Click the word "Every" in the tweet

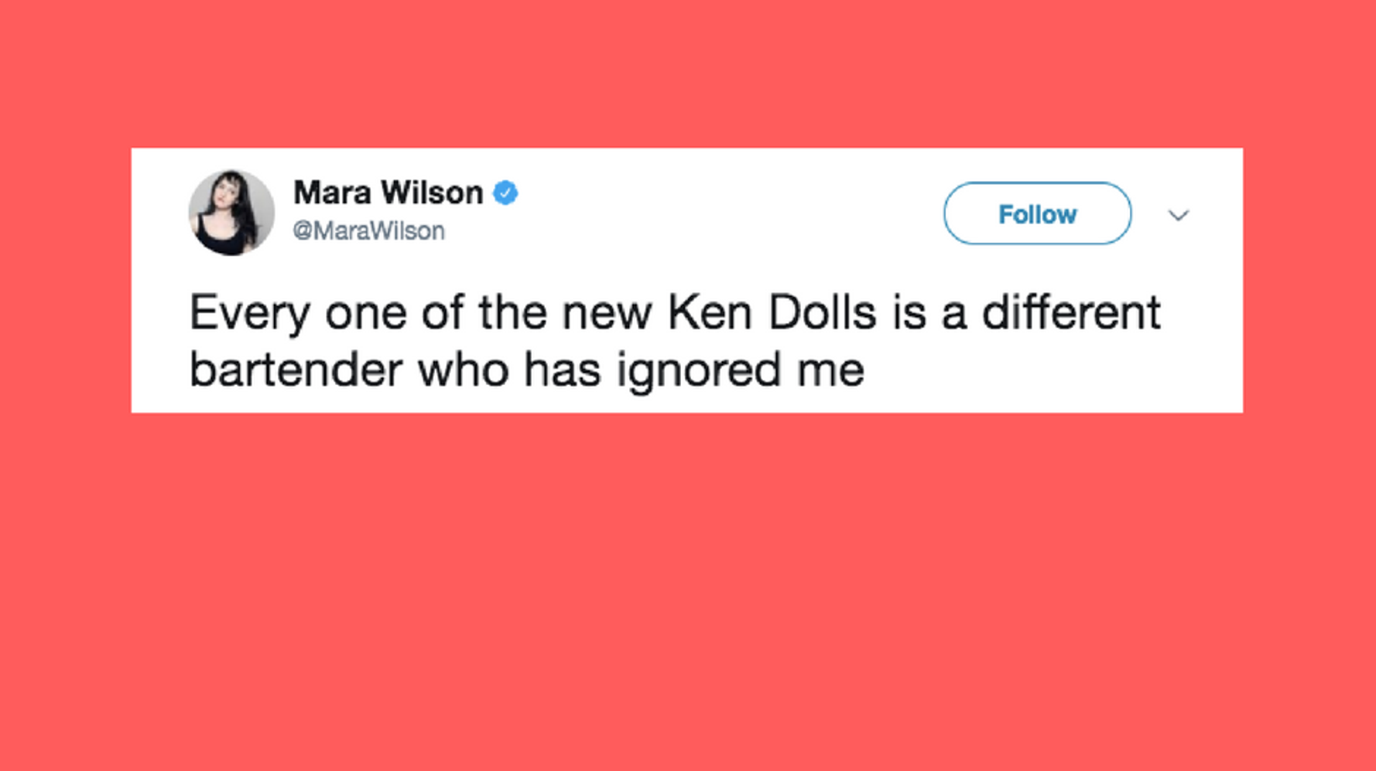coord(249,314)
